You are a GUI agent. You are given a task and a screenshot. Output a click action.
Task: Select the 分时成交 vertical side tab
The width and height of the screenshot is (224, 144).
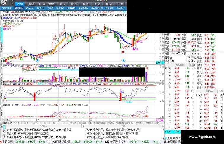(1, 112)
